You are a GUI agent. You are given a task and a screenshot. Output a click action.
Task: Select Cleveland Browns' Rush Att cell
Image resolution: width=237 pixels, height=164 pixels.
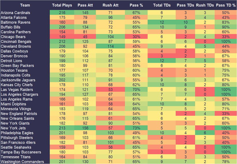click(x=110, y=46)
